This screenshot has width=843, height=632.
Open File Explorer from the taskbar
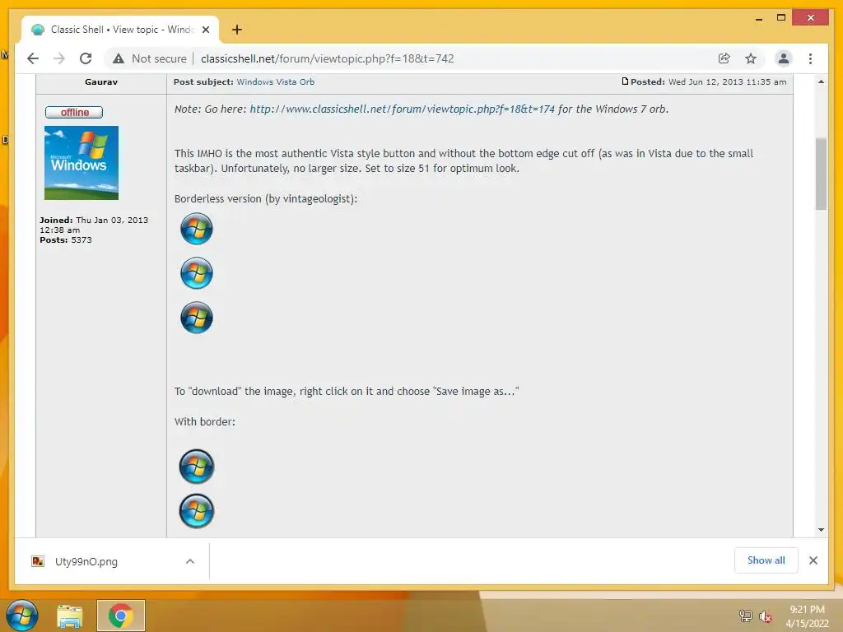point(70,616)
